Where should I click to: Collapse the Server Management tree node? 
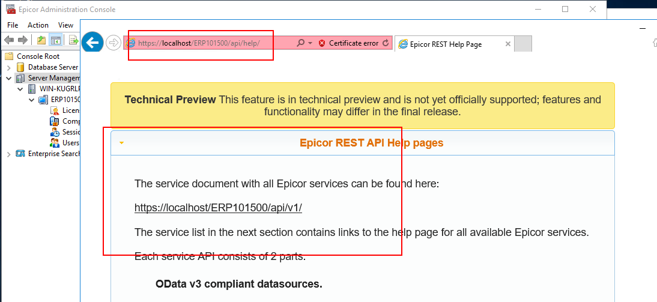click(x=9, y=78)
